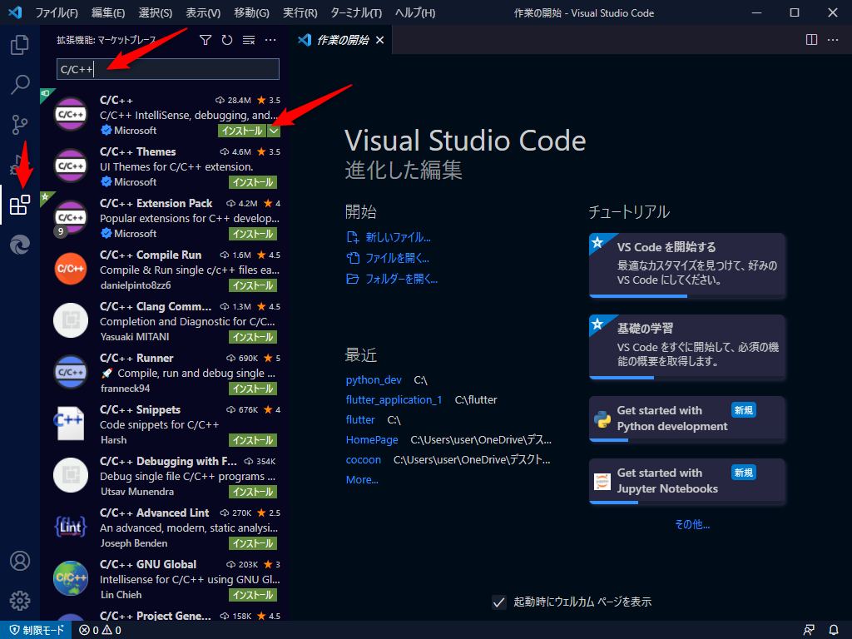
Task: Install the C/C++ extension by Microsoft
Action: tap(242, 131)
